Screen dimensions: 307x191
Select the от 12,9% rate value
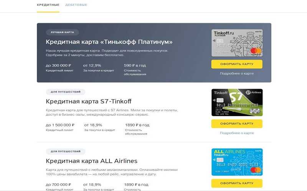click(92, 65)
